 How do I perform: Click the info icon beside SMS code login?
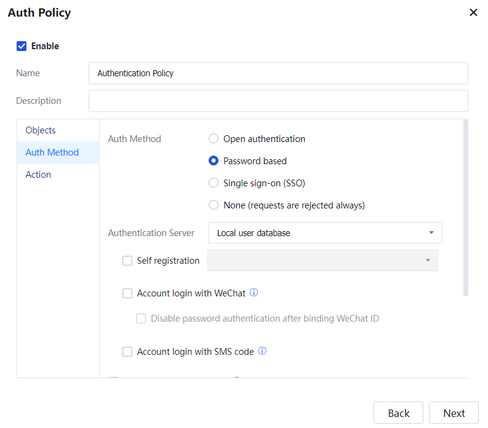tap(262, 351)
